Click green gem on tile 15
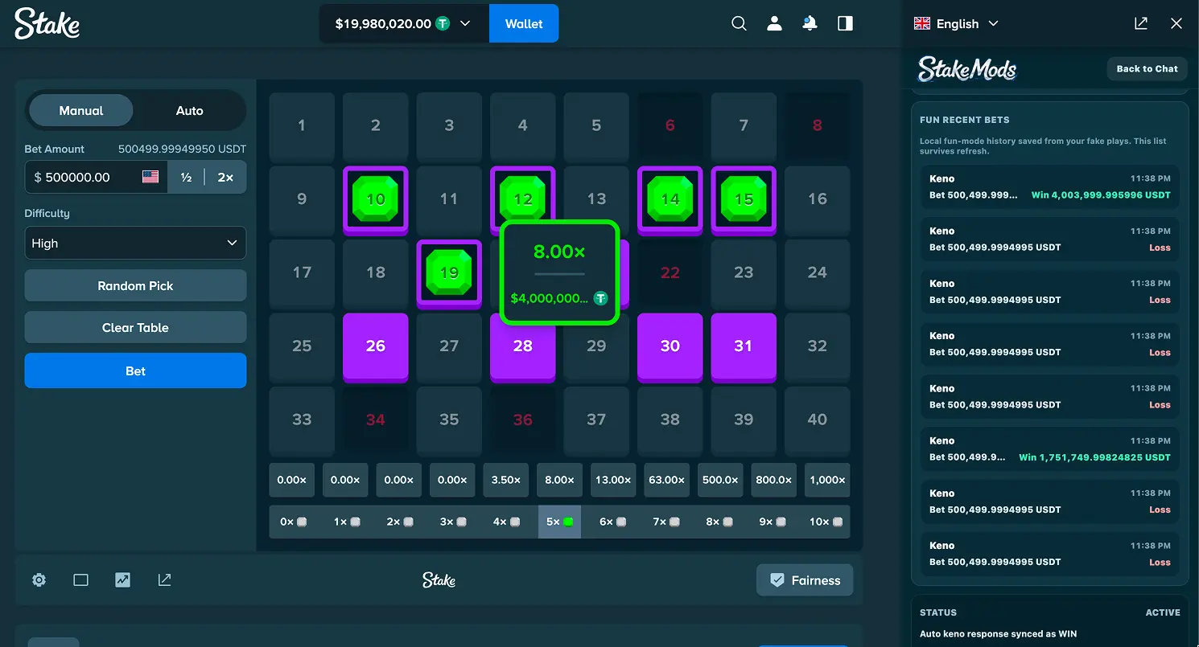 744,199
